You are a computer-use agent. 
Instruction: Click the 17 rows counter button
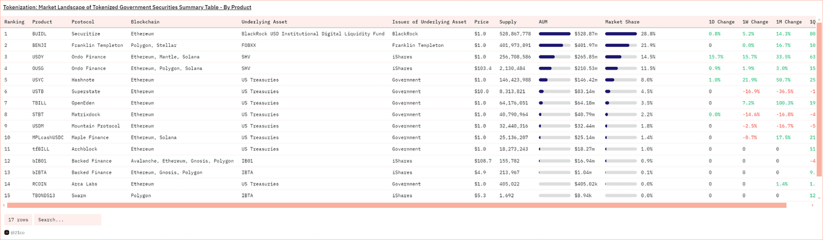click(x=19, y=219)
